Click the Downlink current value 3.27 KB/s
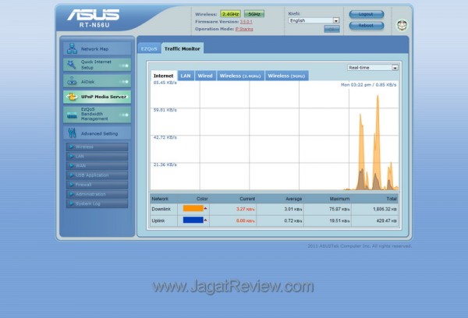This screenshot has height=318, width=468. coord(246,209)
